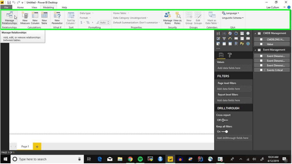Open the File tab
292x164 pixels.
coord(6,7)
